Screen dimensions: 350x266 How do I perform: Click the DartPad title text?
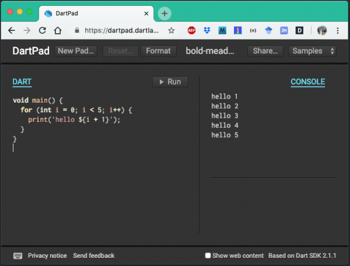[x=31, y=51]
